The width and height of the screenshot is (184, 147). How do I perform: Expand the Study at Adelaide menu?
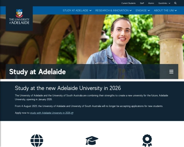pos(77,10)
